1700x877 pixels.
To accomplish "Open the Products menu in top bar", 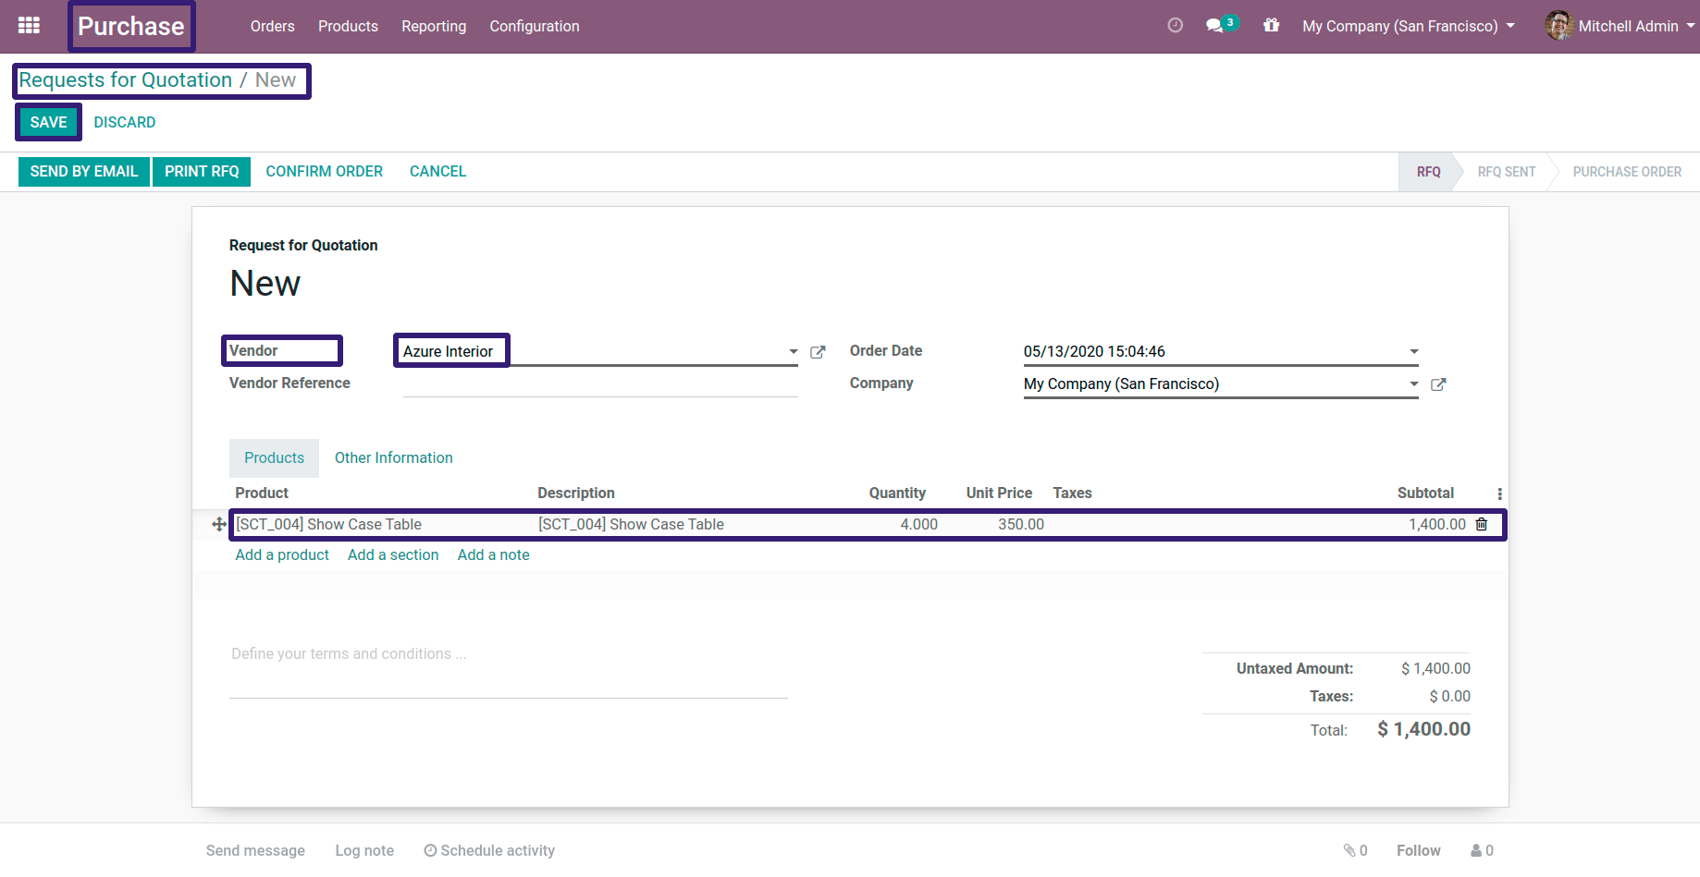I will [x=348, y=26].
